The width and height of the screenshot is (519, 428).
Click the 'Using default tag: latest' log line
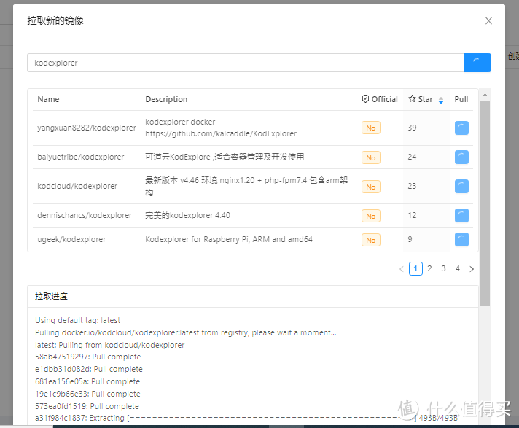(x=78, y=320)
